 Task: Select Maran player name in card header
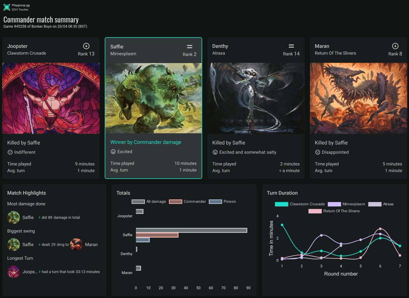coord(322,46)
